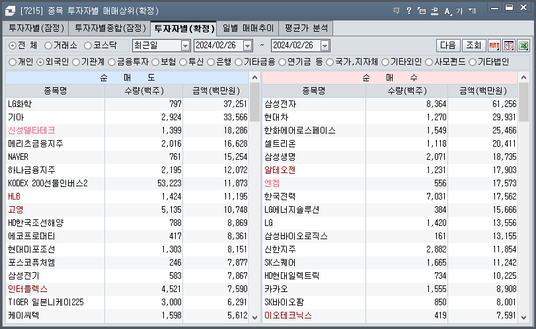Click 수량(백주) header in 순매수 table
536x329 pixels.
[x=406, y=91]
